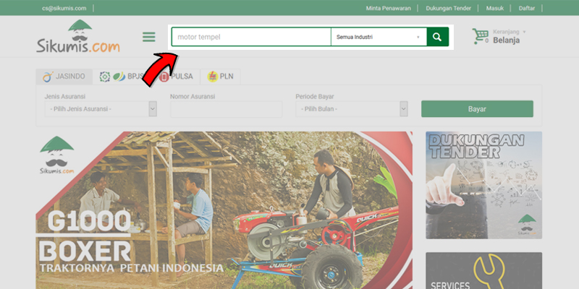Click in the motor tempel search field

click(x=251, y=37)
